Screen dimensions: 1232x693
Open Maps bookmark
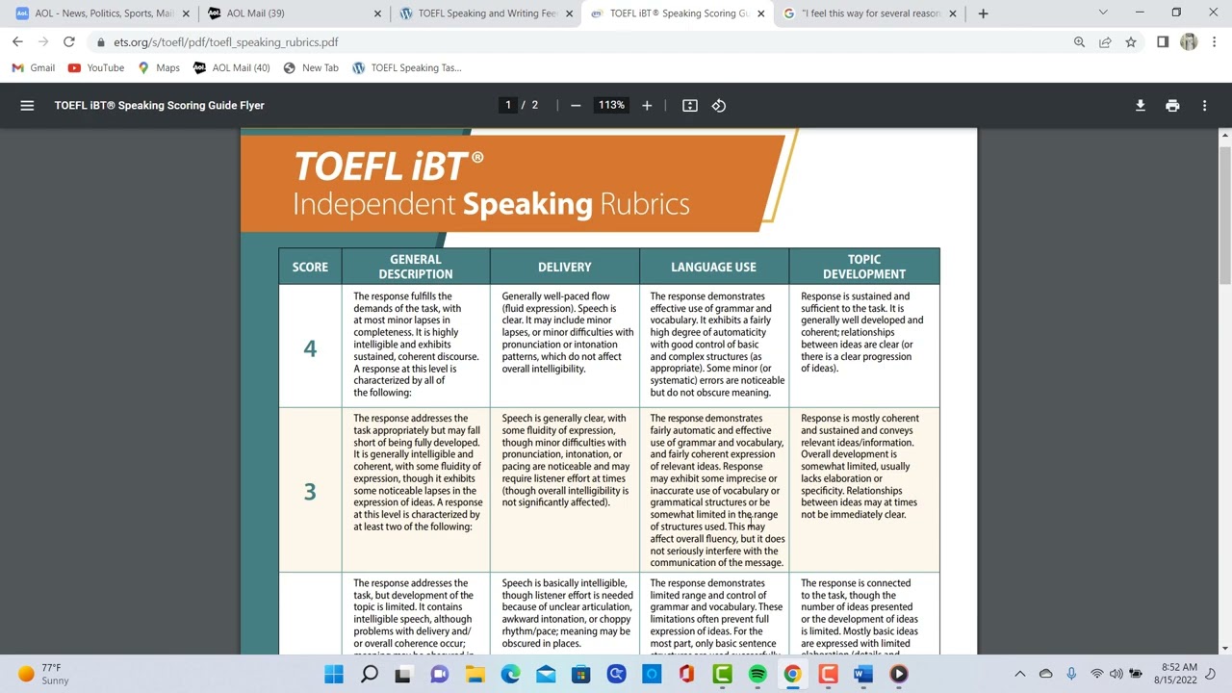pyautogui.click(x=159, y=68)
